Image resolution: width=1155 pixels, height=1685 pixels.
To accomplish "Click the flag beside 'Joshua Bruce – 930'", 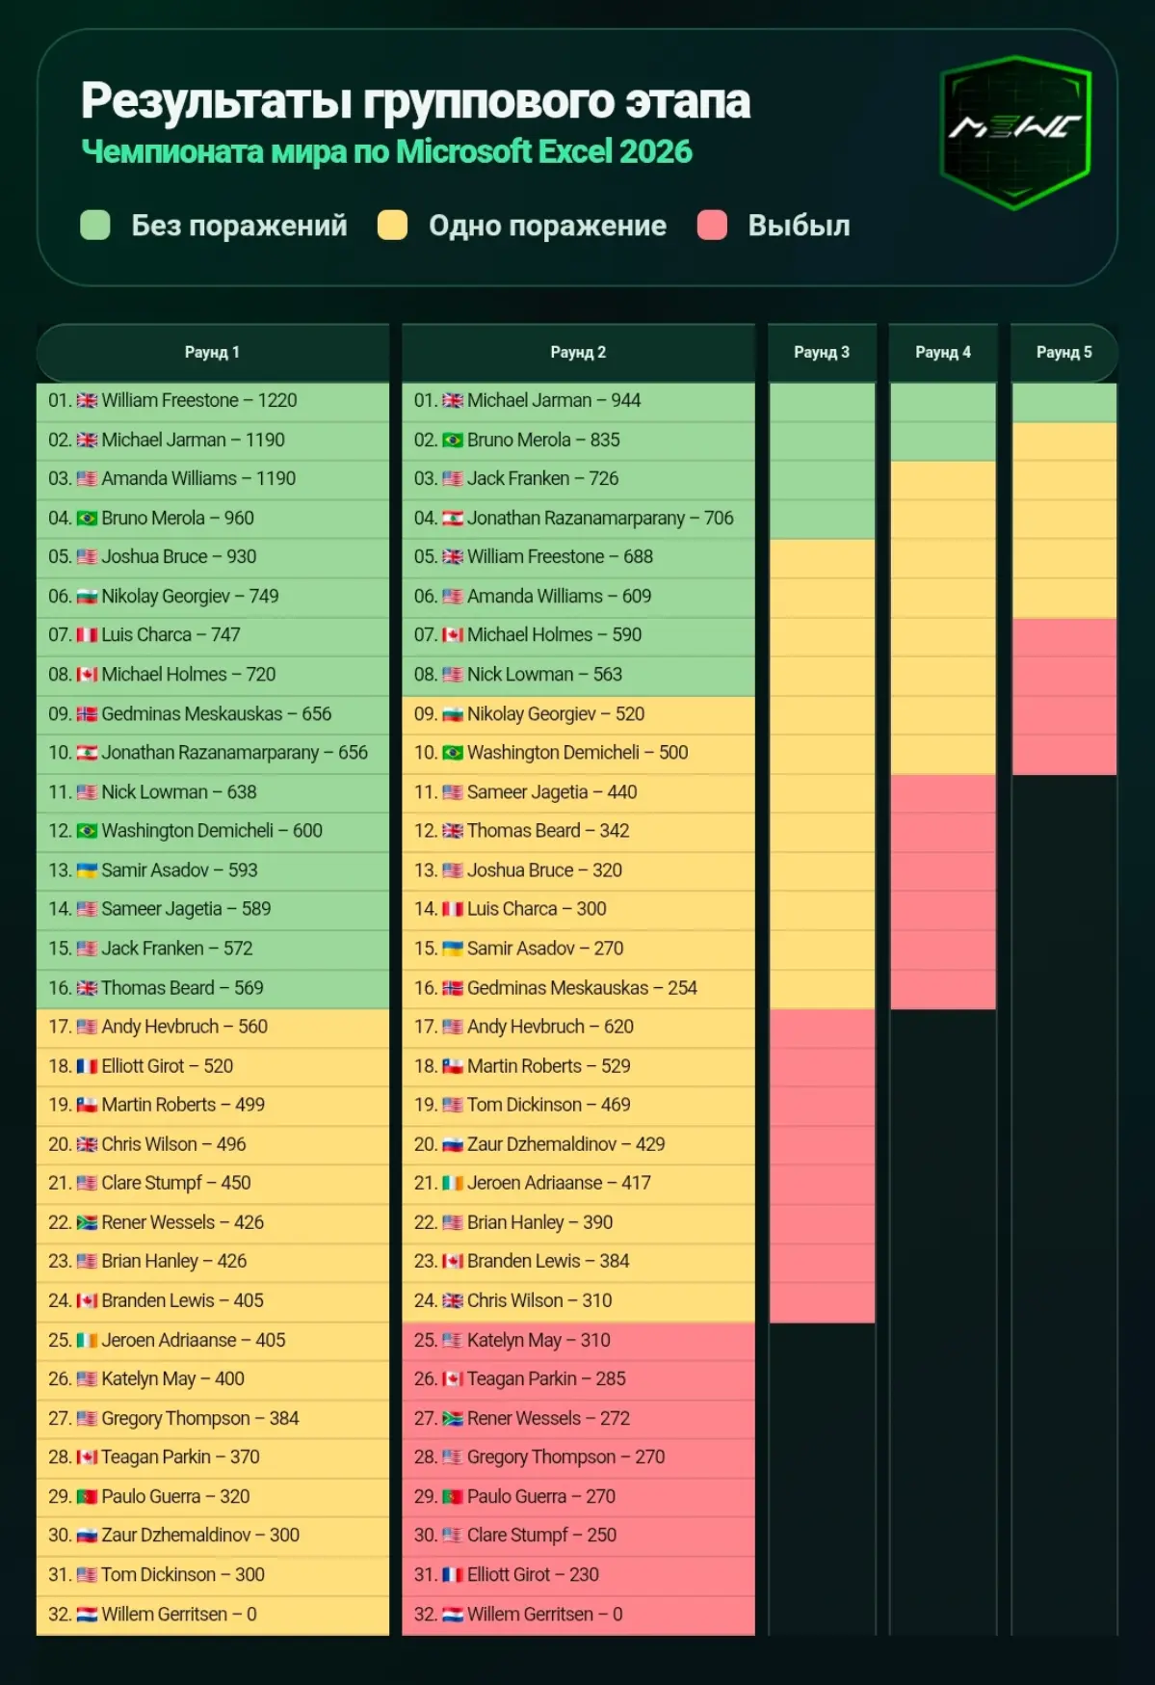I will coord(87,557).
